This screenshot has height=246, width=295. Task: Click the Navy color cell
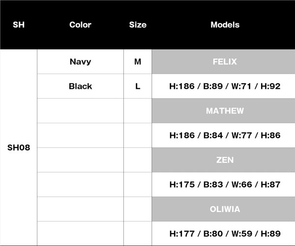(x=80, y=62)
